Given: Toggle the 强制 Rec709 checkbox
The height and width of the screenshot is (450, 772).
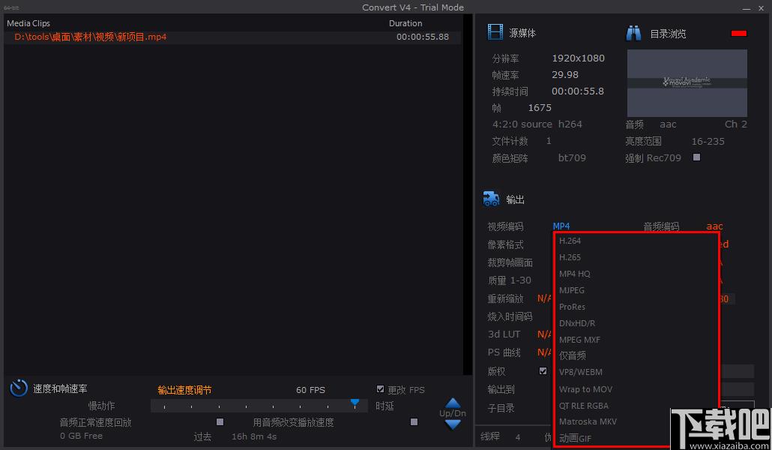Looking at the screenshot, I should [x=696, y=157].
